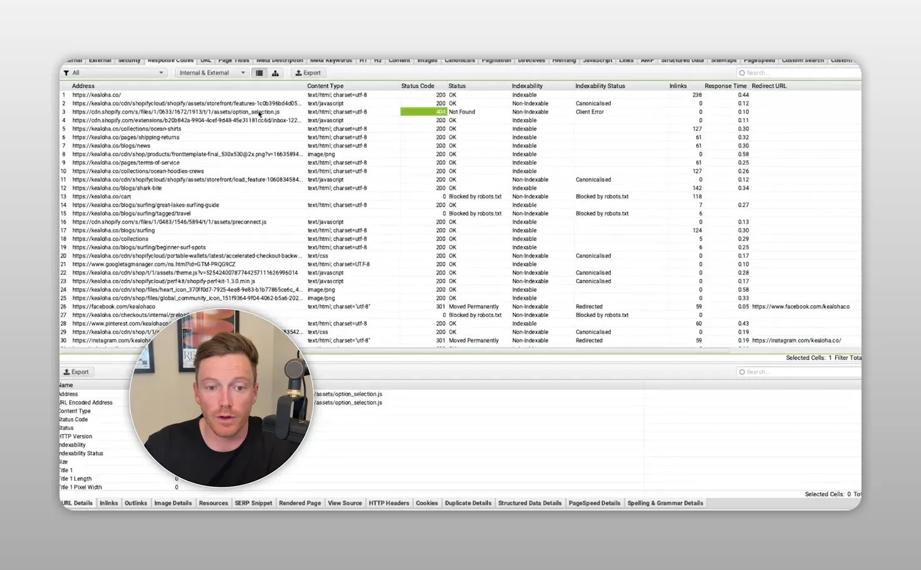The image size is (921, 570).
Task: Sort by Status Code column header
Action: coord(417,86)
